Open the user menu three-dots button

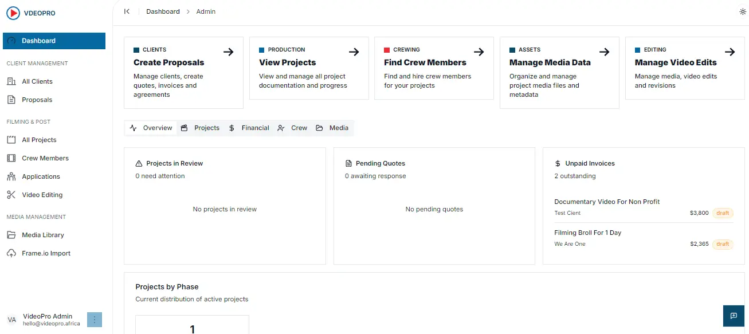(x=95, y=320)
